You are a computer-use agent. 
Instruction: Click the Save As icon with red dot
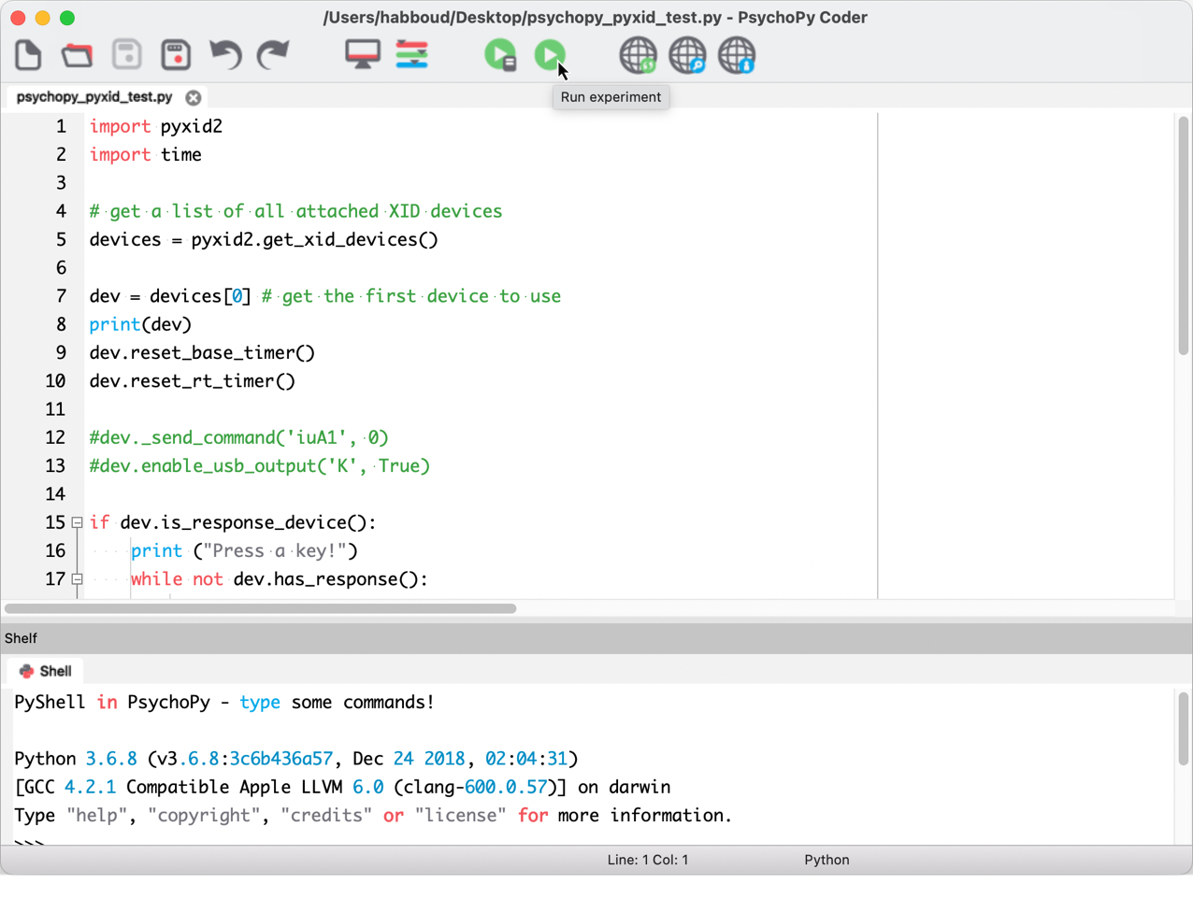pyautogui.click(x=176, y=55)
